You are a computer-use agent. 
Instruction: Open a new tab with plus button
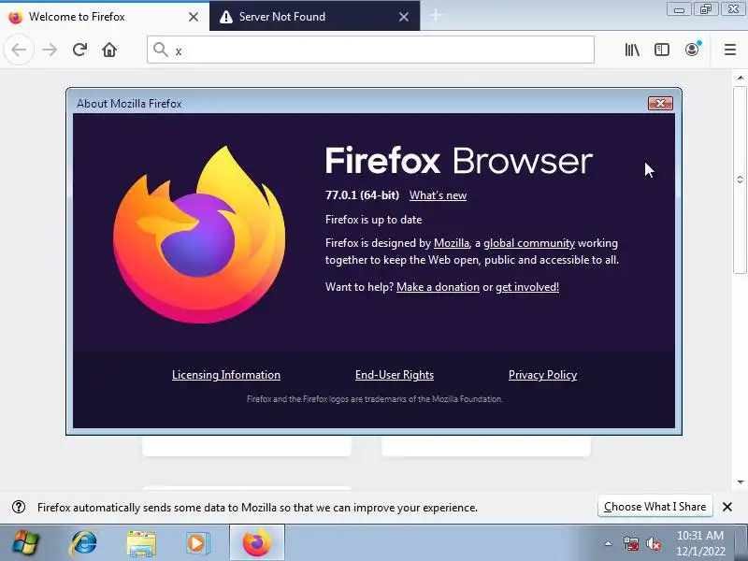point(435,16)
